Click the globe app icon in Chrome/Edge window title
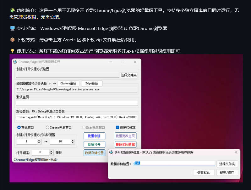 [15, 62]
